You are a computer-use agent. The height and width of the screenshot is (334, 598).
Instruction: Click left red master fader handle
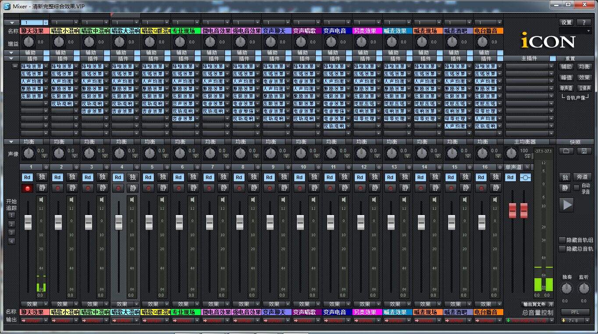(x=513, y=211)
